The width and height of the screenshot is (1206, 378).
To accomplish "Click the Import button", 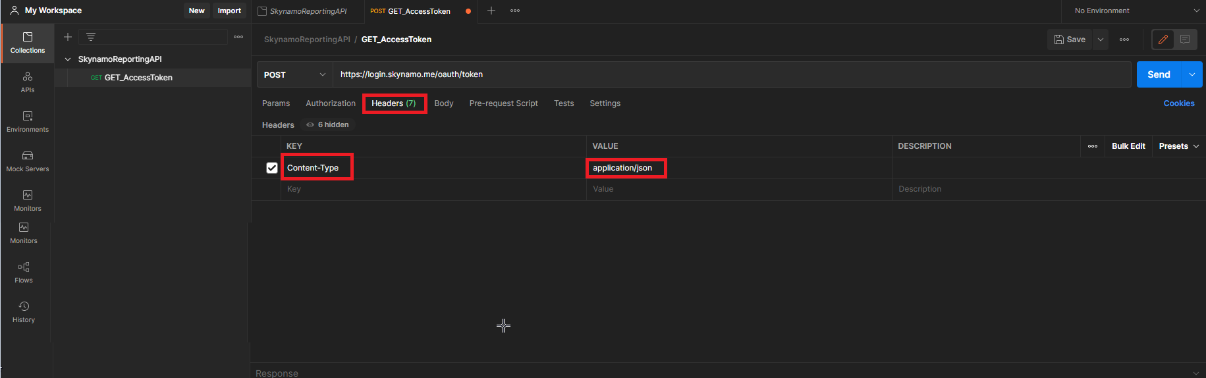I will [x=229, y=11].
